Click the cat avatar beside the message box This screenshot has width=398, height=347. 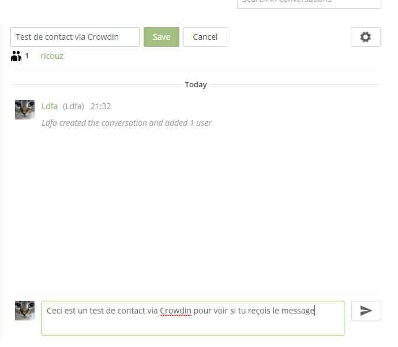25,311
